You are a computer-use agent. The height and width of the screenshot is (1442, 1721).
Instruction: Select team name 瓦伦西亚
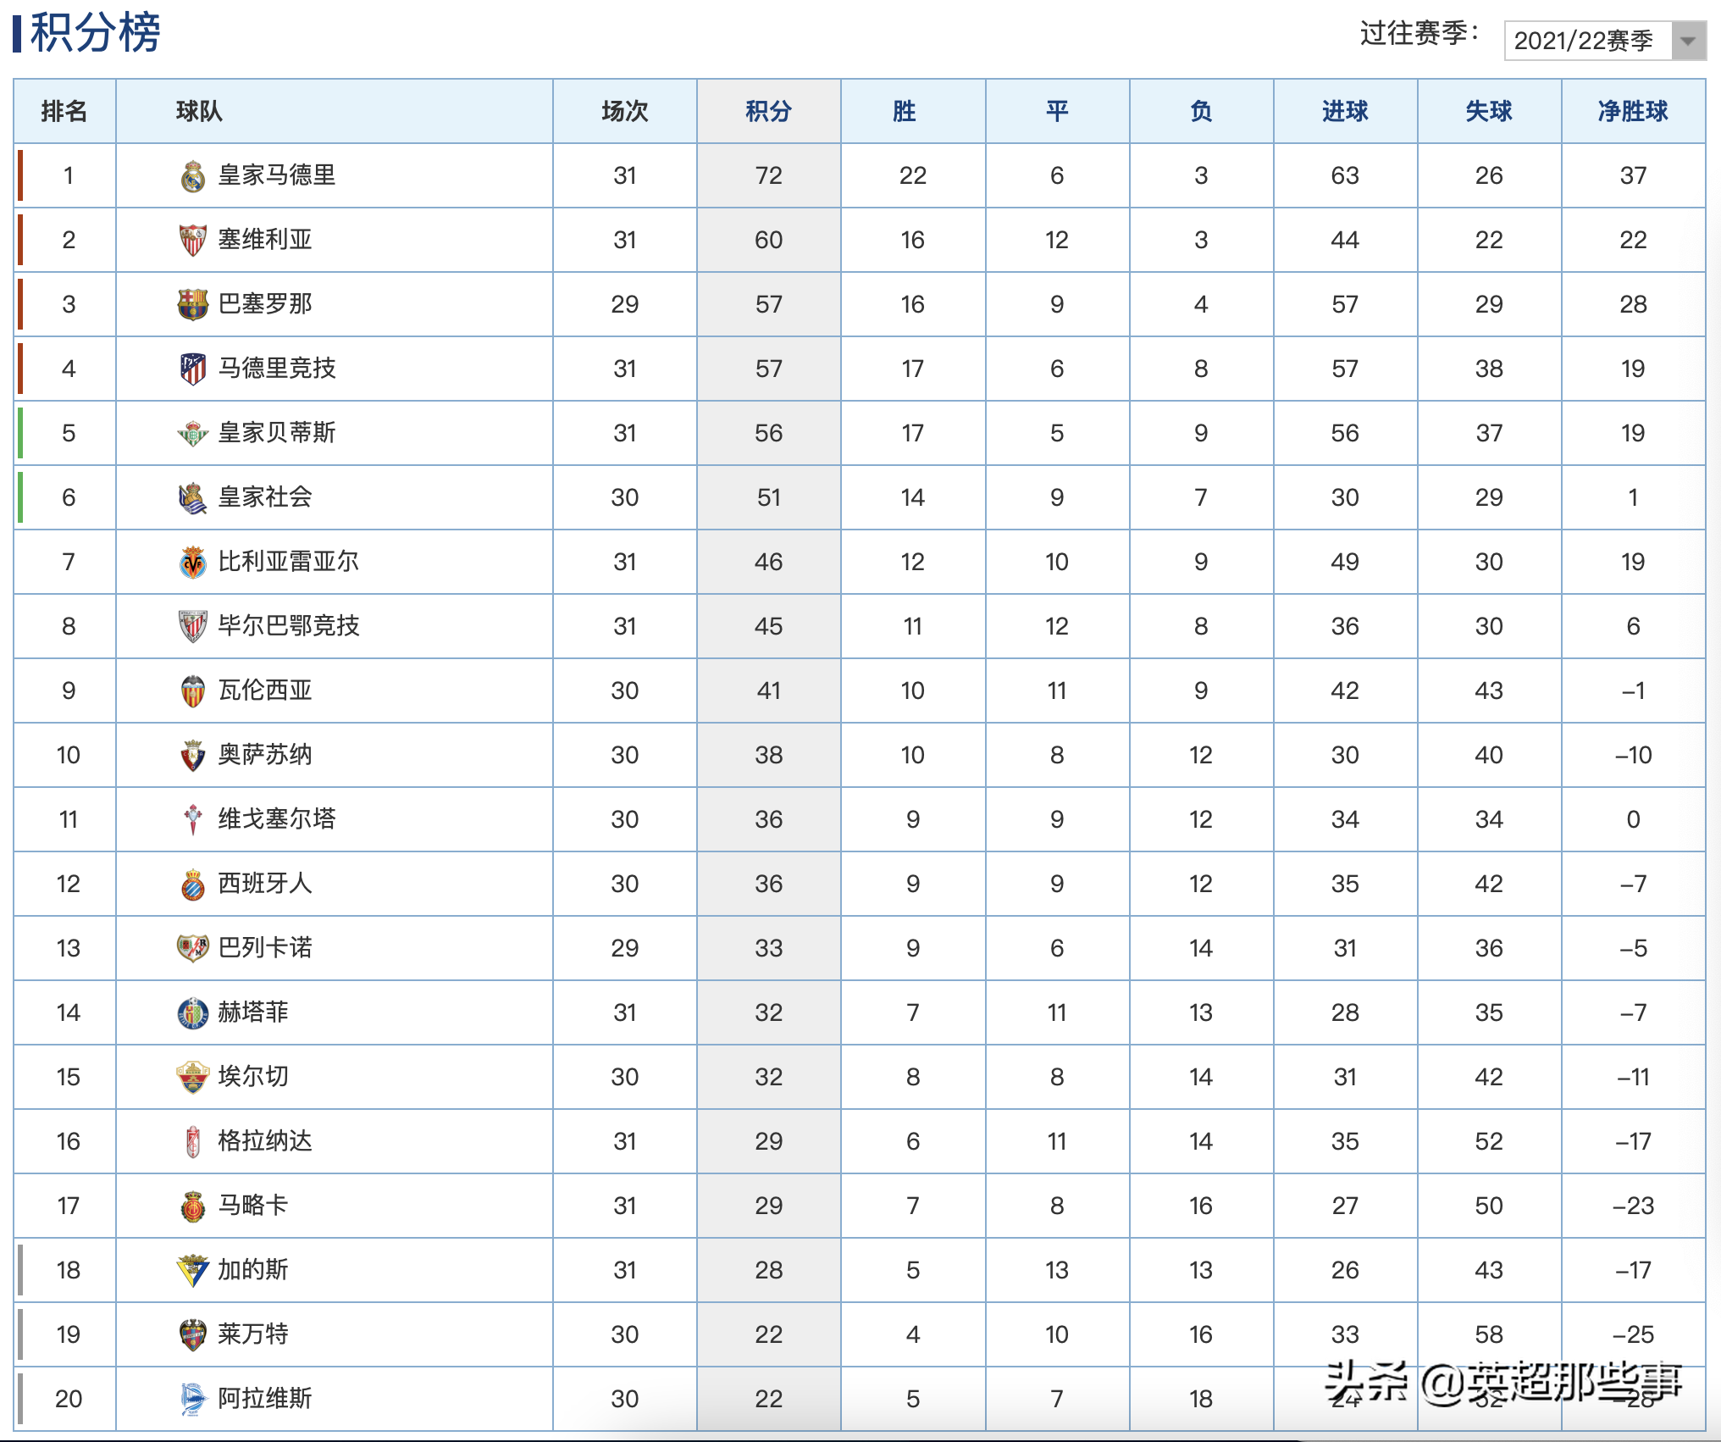[265, 690]
